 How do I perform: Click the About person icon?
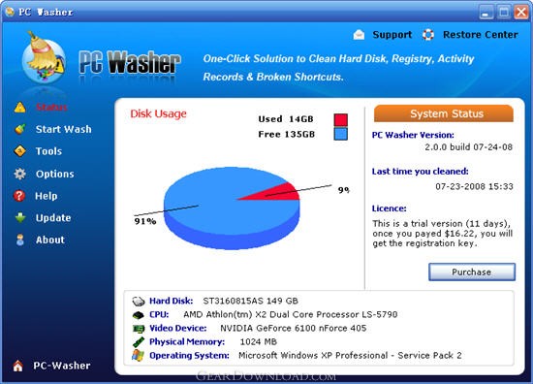point(20,240)
